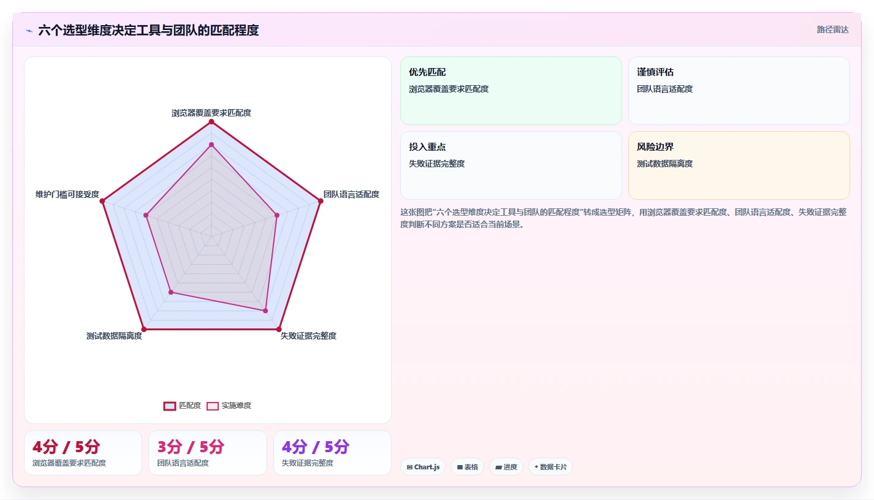Click the description paragraph starting 这张图把
Viewport: 874px width, 500px height.
coord(623,218)
